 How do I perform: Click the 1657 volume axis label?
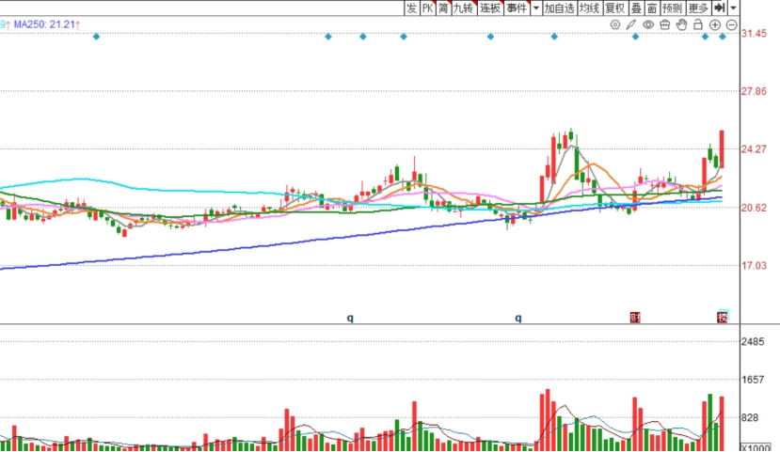click(x=753, y=380)
